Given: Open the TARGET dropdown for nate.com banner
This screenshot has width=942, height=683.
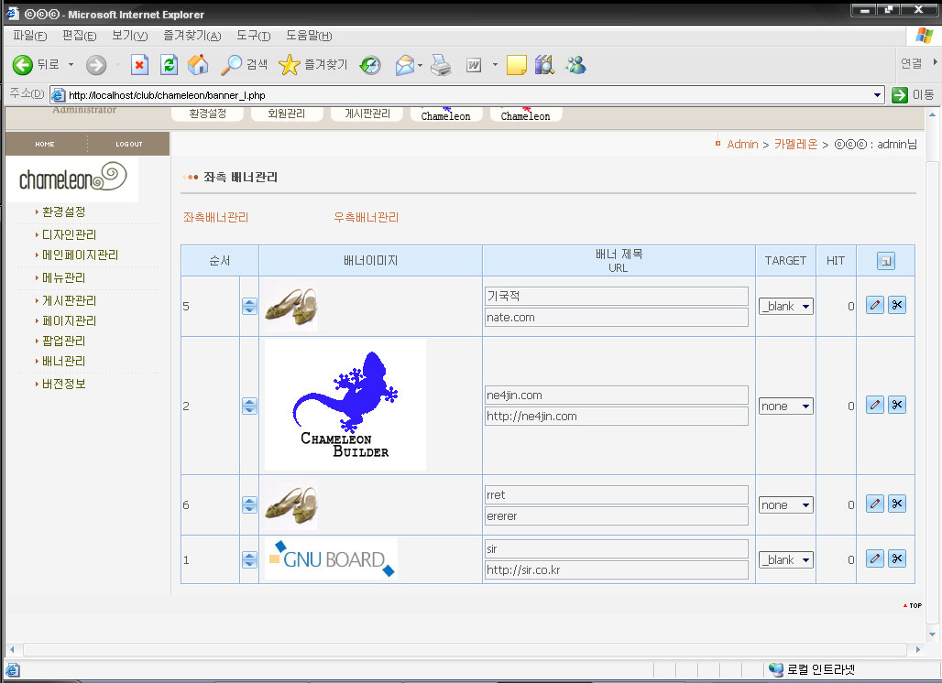Looking at the screenshot, I should click(x=786, y=306).
